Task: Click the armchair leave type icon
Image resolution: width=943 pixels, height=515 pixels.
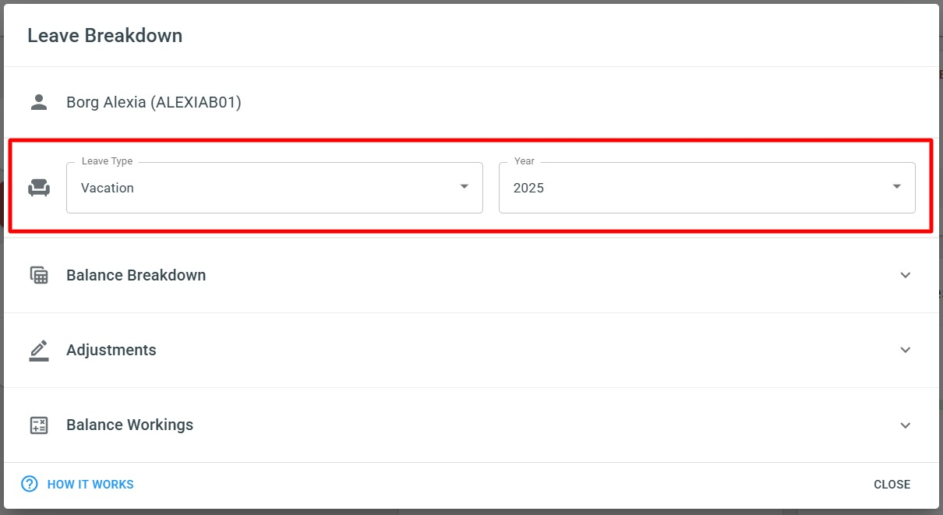Action: pyautogui.click(x=39, y=188)
